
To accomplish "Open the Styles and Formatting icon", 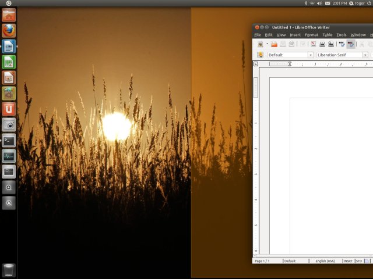I will (260, 55).
